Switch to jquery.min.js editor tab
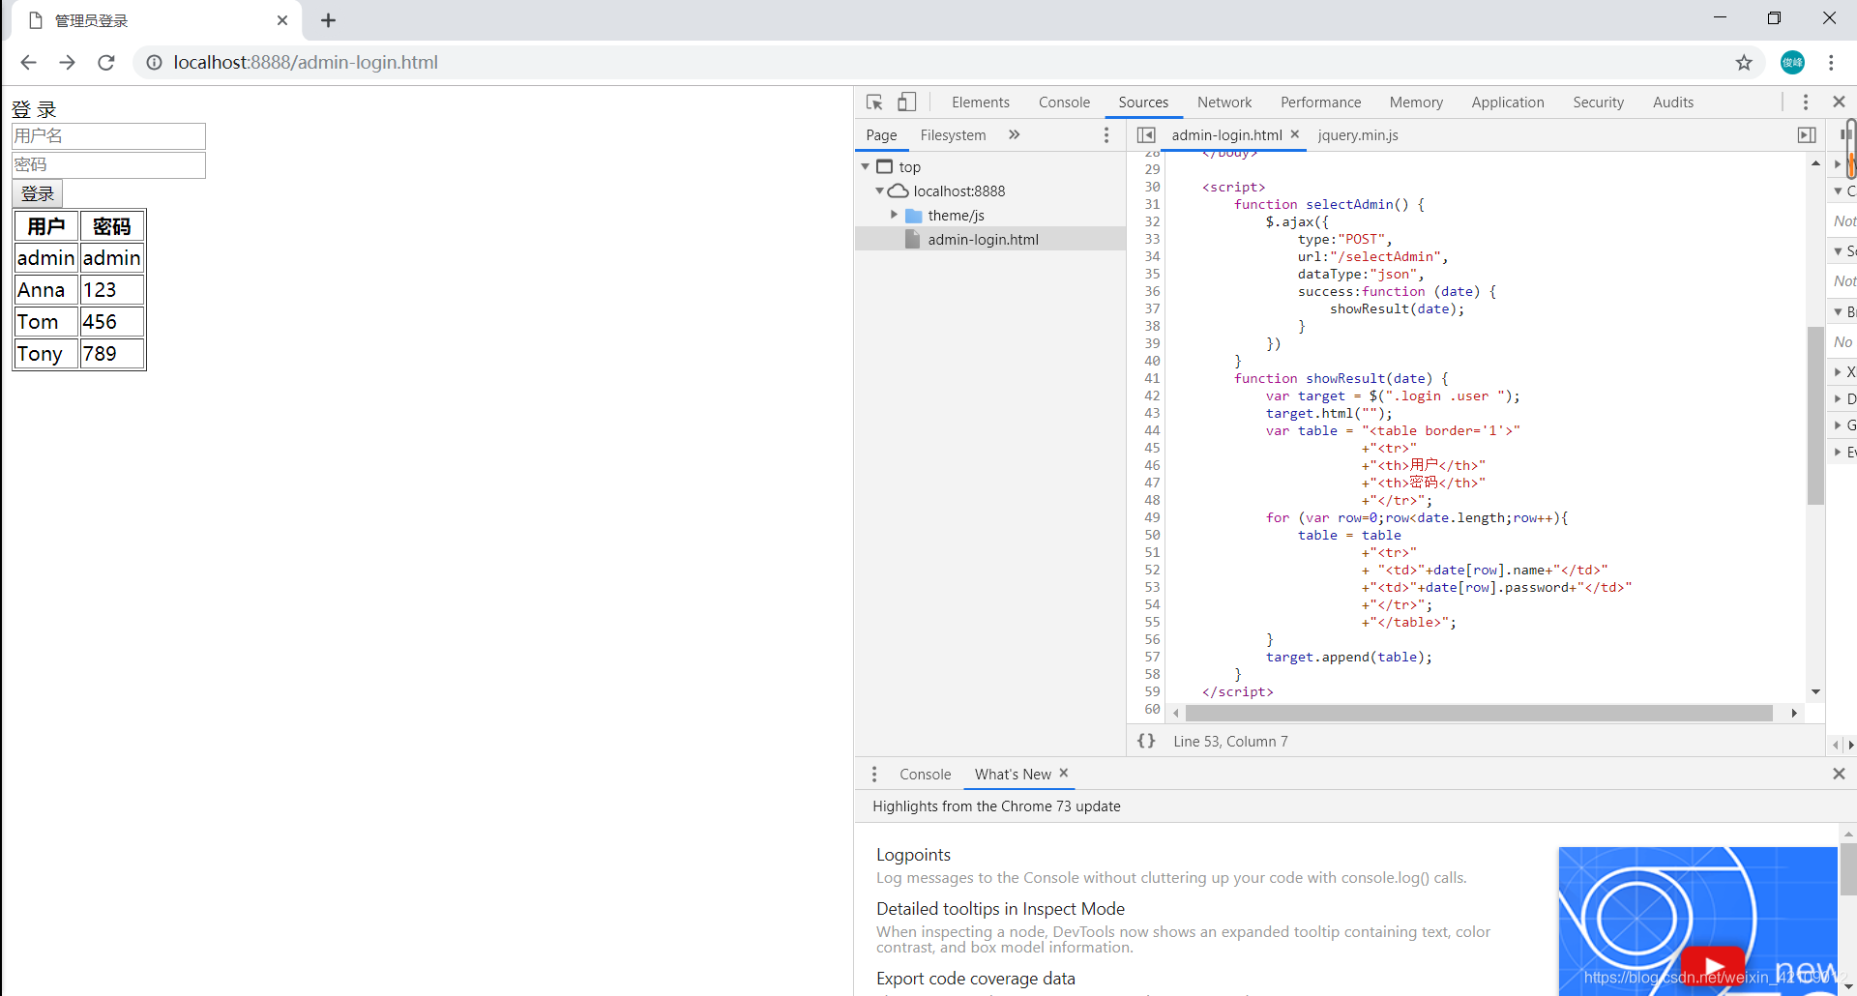The width and height of the screenshot is (1857, 996). [1358, 135]
